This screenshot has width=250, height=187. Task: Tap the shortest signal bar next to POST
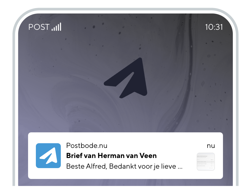[x=52, y=30]
